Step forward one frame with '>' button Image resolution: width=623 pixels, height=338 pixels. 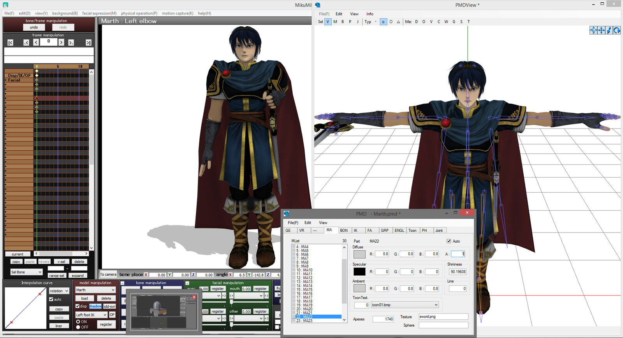tap(61, 42)
